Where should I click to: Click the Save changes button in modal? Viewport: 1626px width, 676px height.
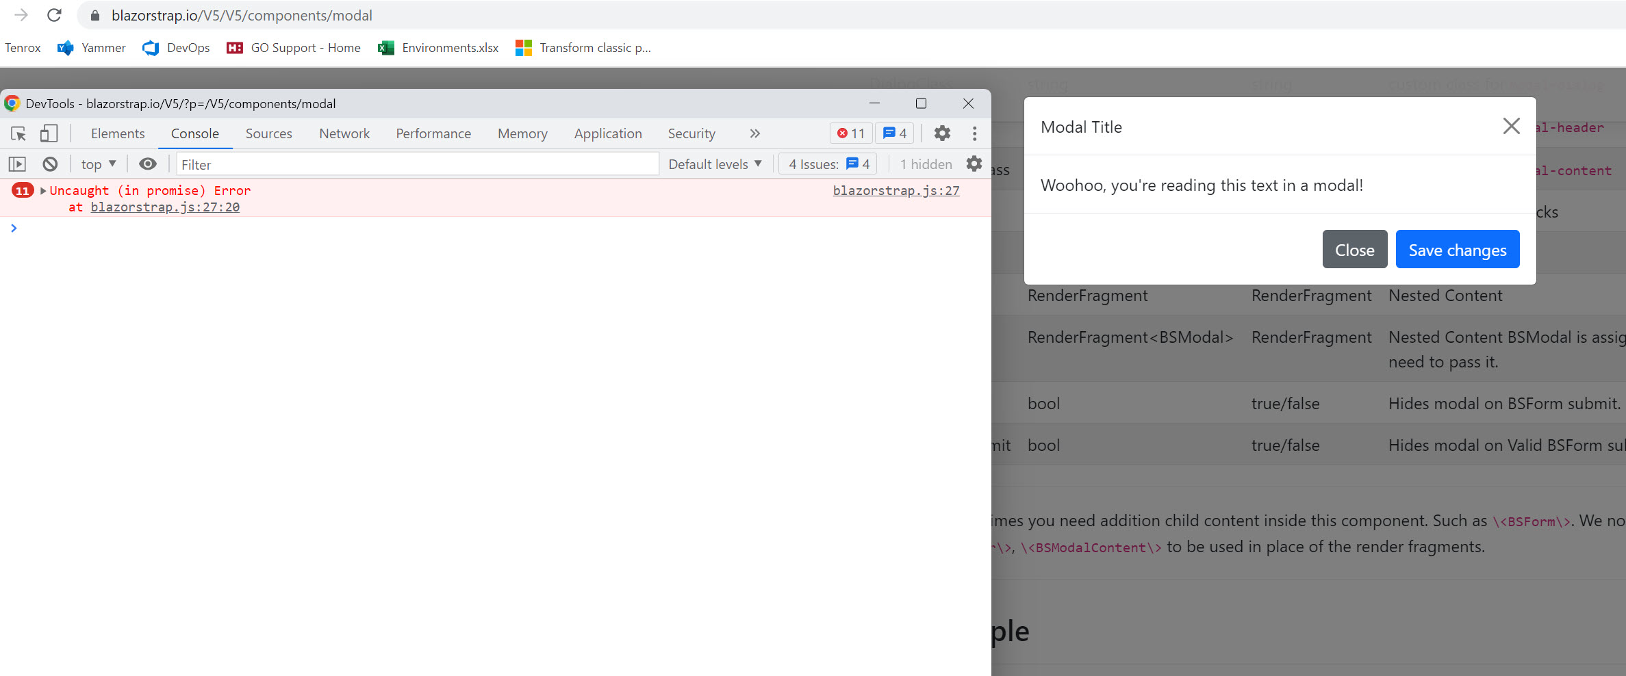pos(1457,249)
